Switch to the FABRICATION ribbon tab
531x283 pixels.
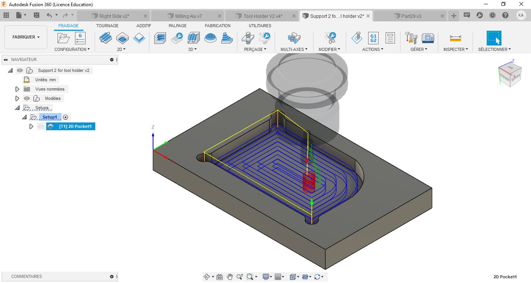point(218,26)
